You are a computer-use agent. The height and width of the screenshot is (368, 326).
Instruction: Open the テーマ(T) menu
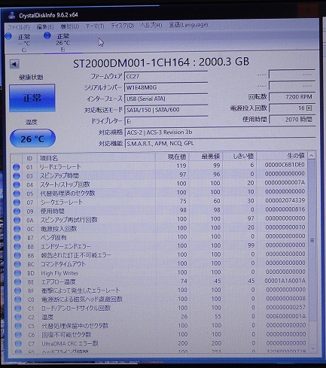tap(95, 26)
